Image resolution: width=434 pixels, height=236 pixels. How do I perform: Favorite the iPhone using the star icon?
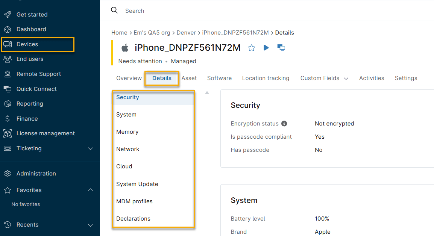tap(251, 48)
